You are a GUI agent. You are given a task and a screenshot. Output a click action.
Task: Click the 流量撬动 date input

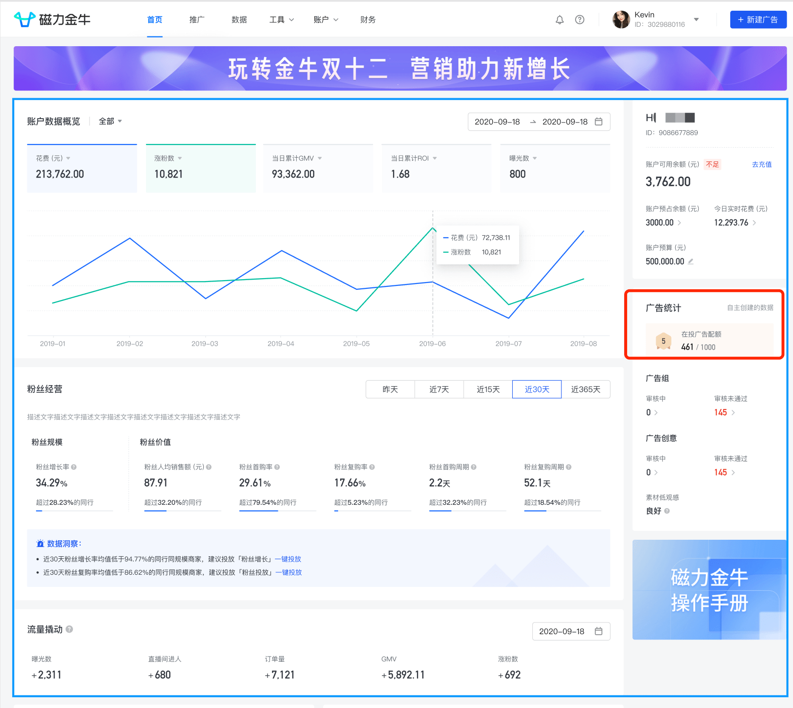tap(571, 631)
